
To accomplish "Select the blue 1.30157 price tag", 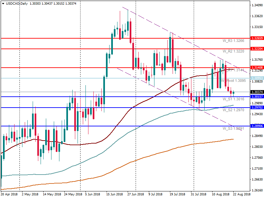I will click(256, 97).
